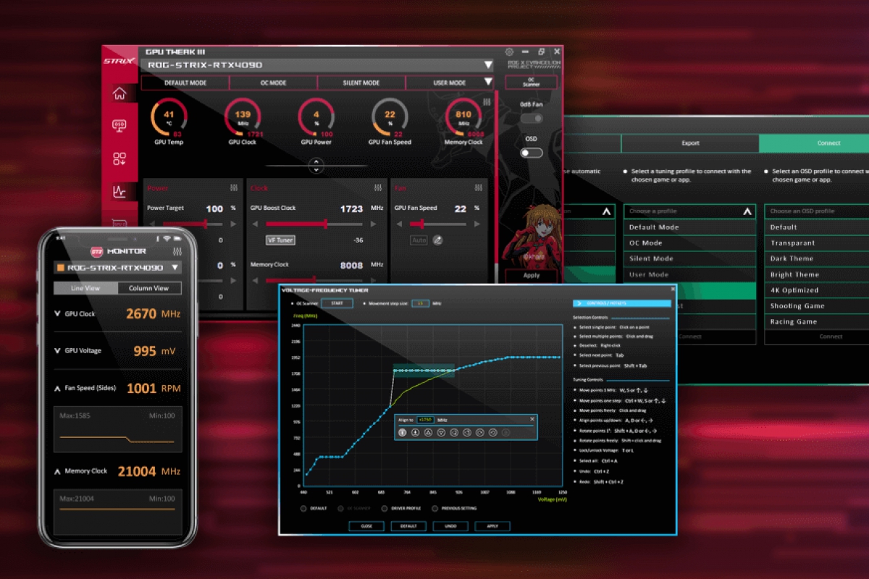Viewport: 869px width, 579px height.
Task: Open the Home page in GPU Tweak sidebar
Action: point(119,94)
